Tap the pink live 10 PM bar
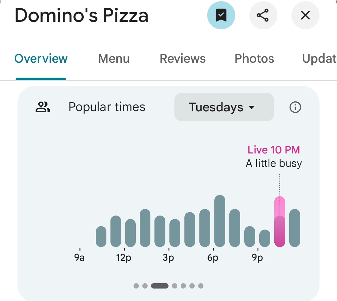337x301 pixels. pyautogui.click(x=280, y=222)
